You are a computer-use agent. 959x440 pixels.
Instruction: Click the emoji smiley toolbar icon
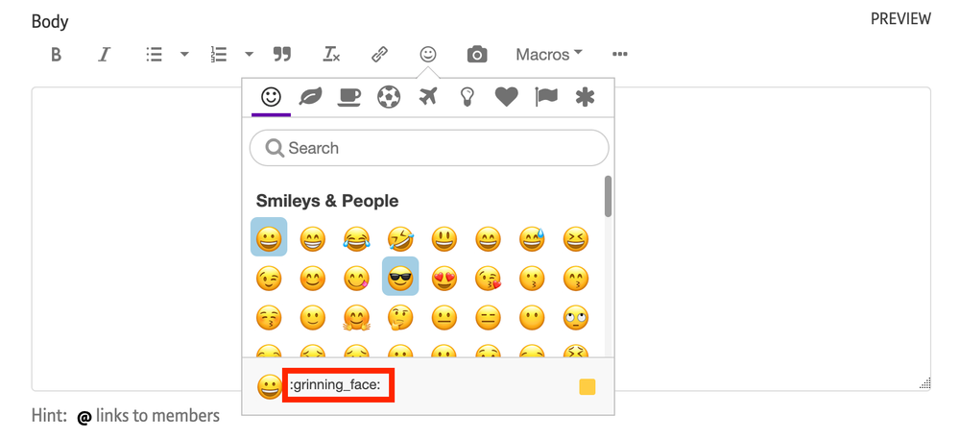coord(428,55)
